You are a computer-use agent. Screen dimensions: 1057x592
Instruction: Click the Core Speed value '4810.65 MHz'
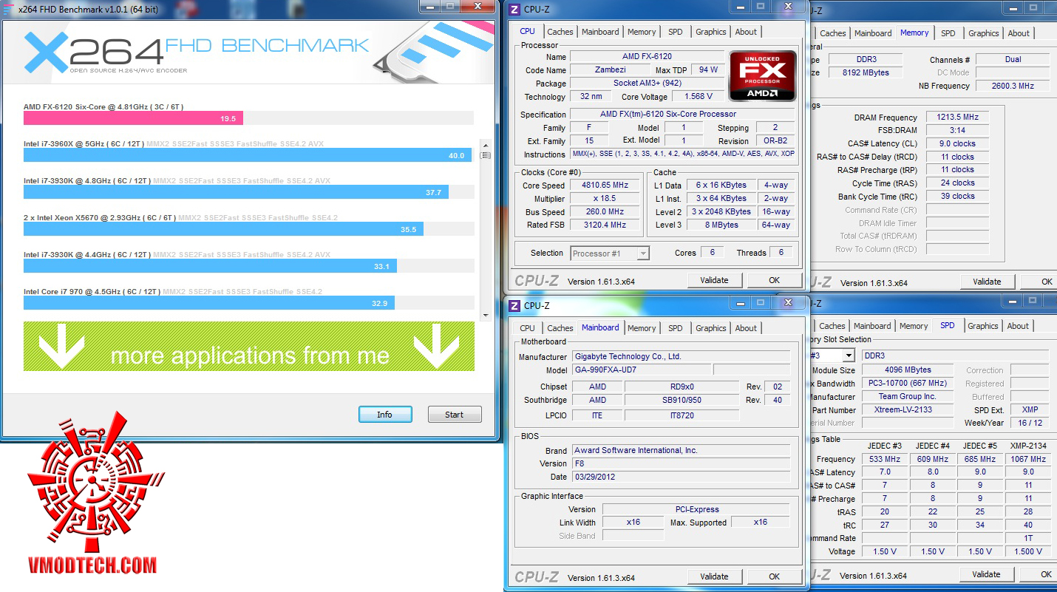click(x=606, y=186)
